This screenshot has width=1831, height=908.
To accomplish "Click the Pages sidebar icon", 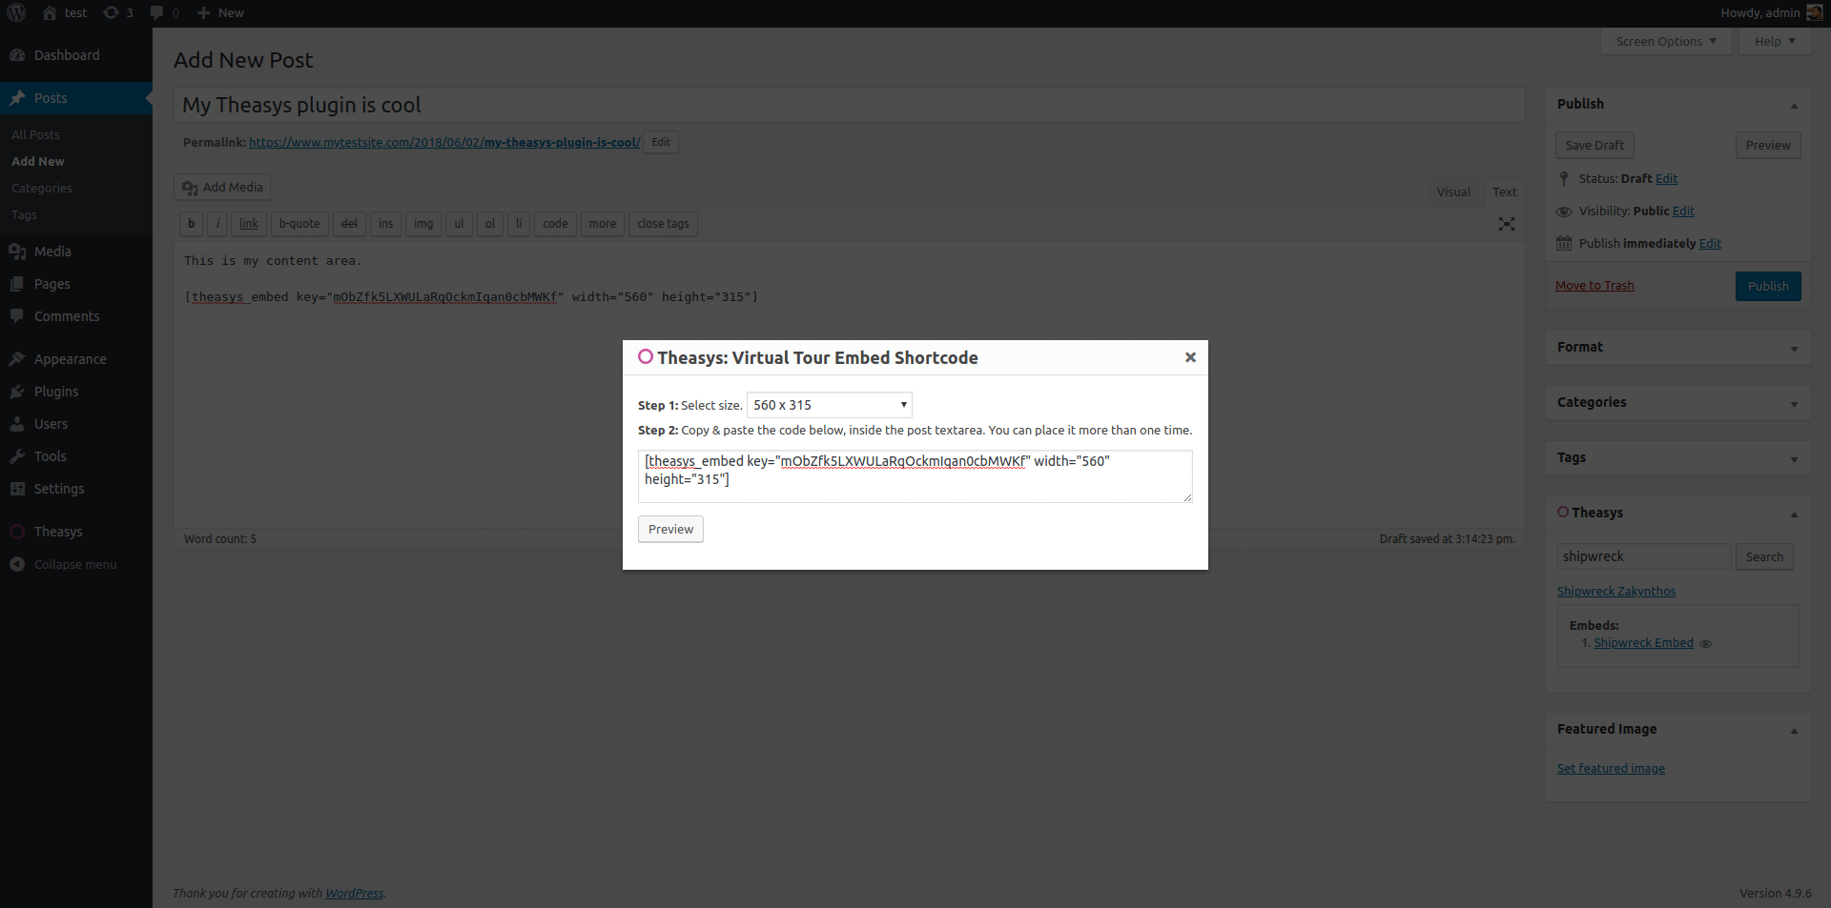I will pyautogui.click(x=17, y=284).
